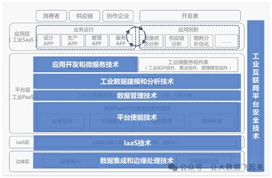Choose the 管理 APP block

(97, 40)
